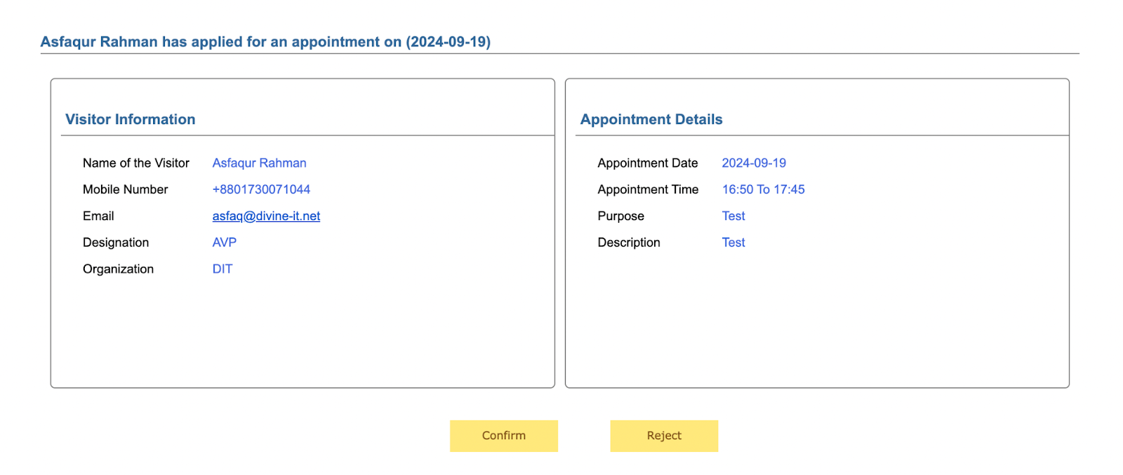
Task: Click the Confirm button
Action: click(x=503, y=436)
